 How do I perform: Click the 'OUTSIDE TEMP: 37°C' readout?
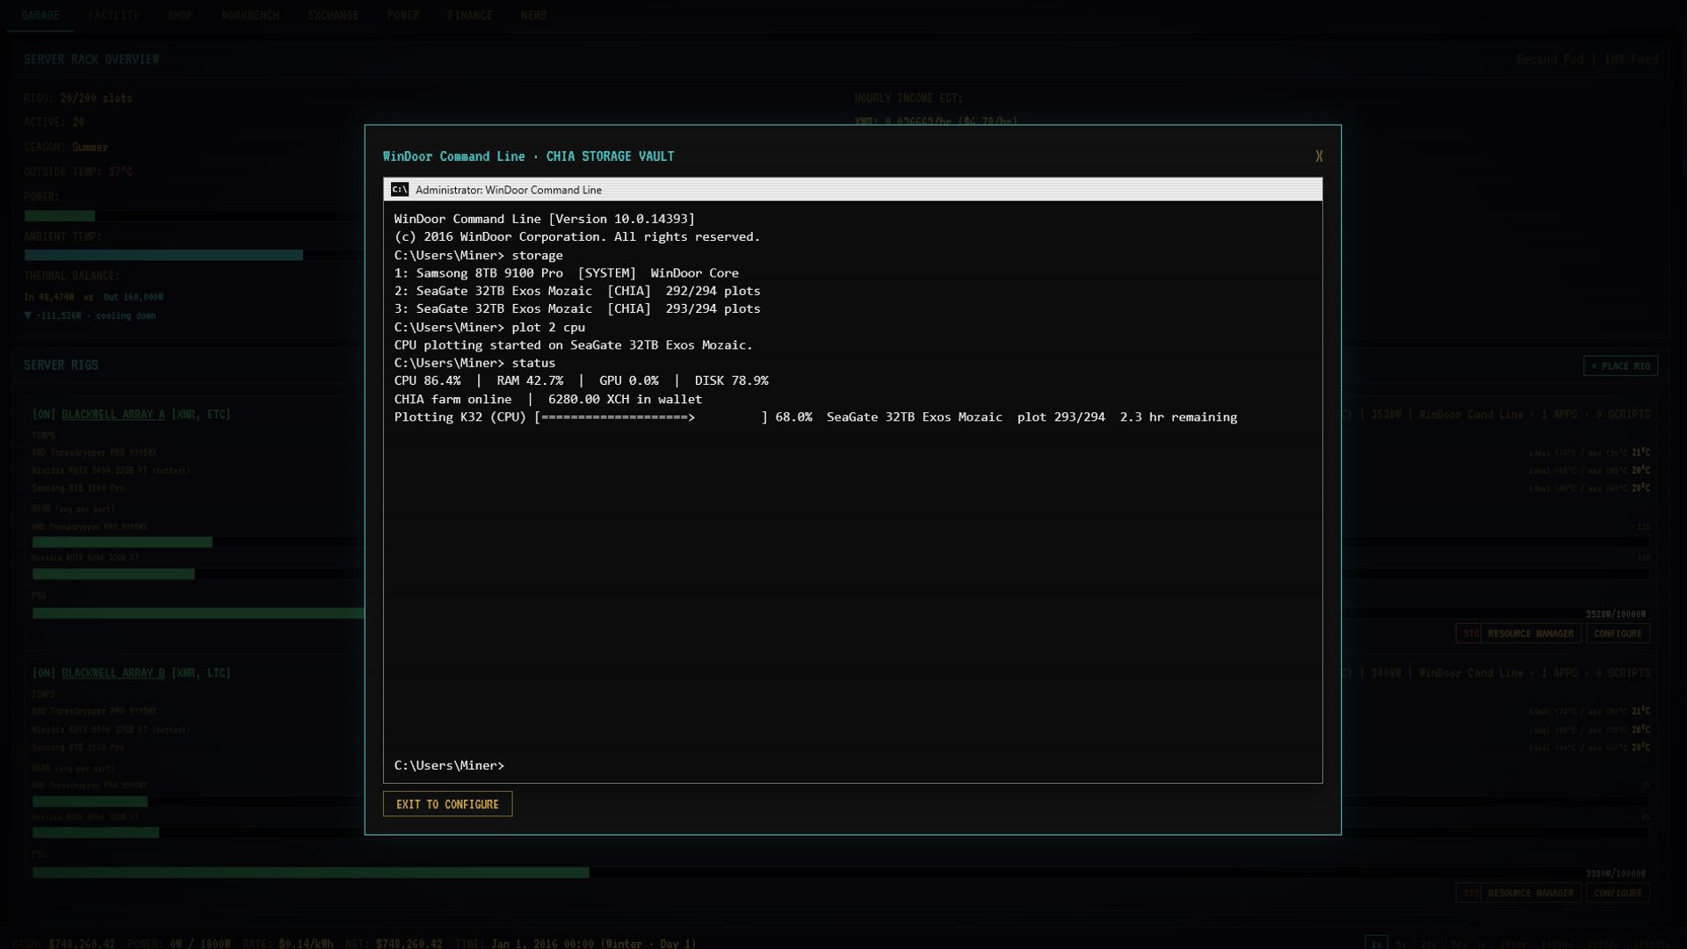78,172
